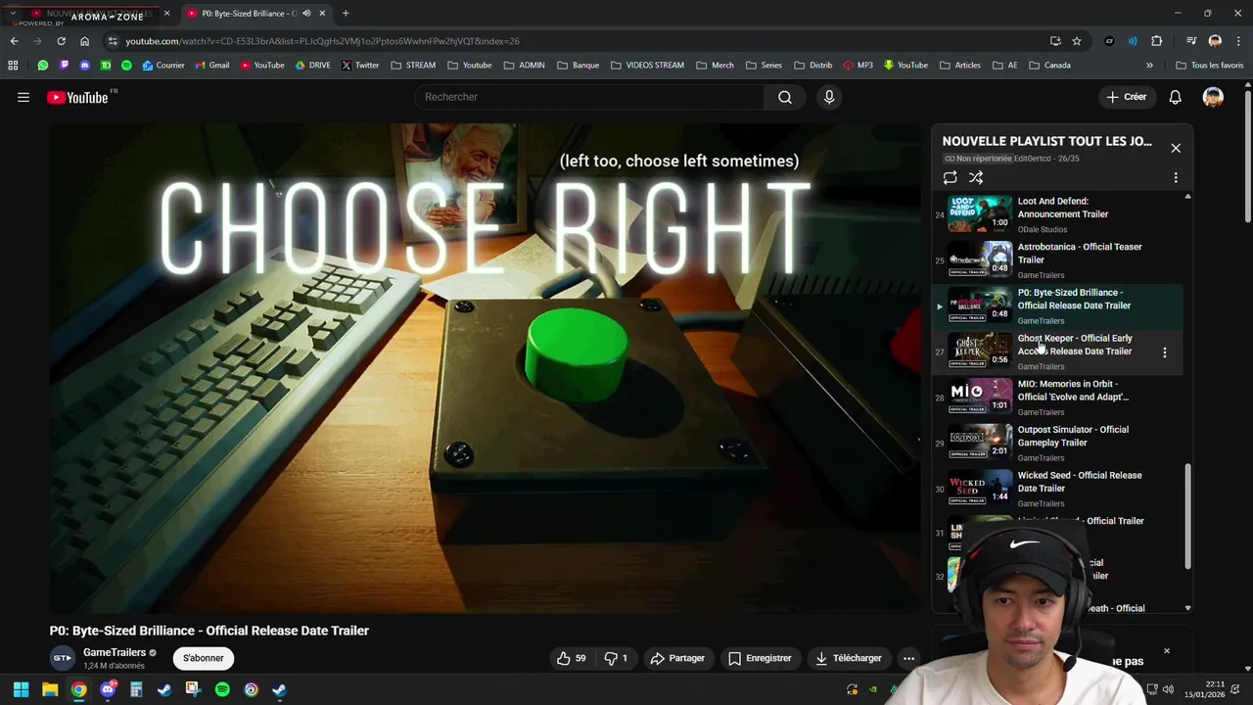Open the playlist options three-dot menu
1253x705 pixels.
click(x=1176, y=178)
